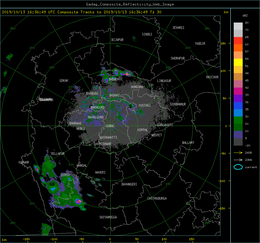Select the white-gray swatch below 80 dBZ
The width and height of the screenshot is (260, 243).
click(238, 26)
